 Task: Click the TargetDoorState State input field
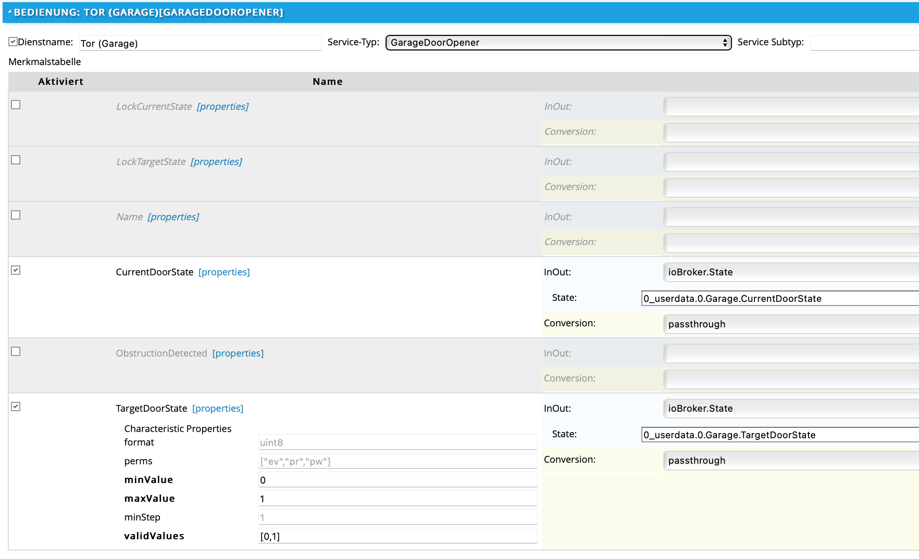coord(780,435)
